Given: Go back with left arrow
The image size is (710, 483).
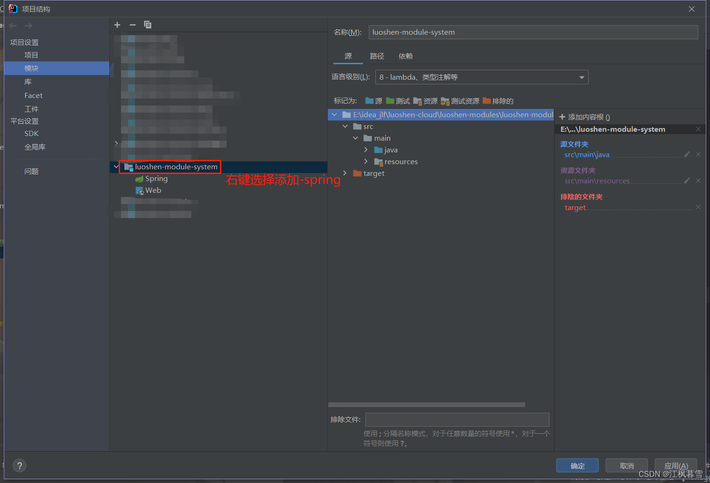Looking at the screenshot, I should 13,26.
